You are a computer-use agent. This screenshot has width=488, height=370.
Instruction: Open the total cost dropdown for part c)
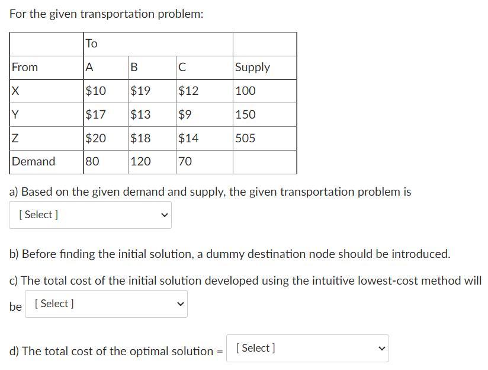pyautogui.click(x=105, y=304)
